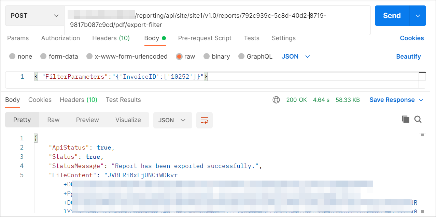Open request Headers (10) tab
Screen dimensions: 436x217
[111, 38]
